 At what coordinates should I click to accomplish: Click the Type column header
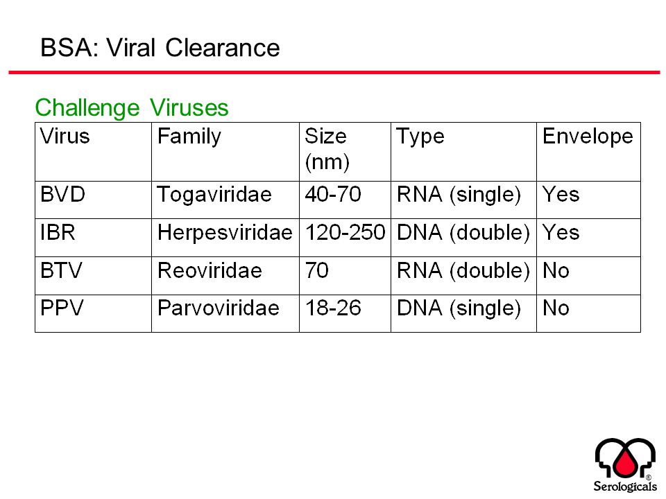point(464,152)
